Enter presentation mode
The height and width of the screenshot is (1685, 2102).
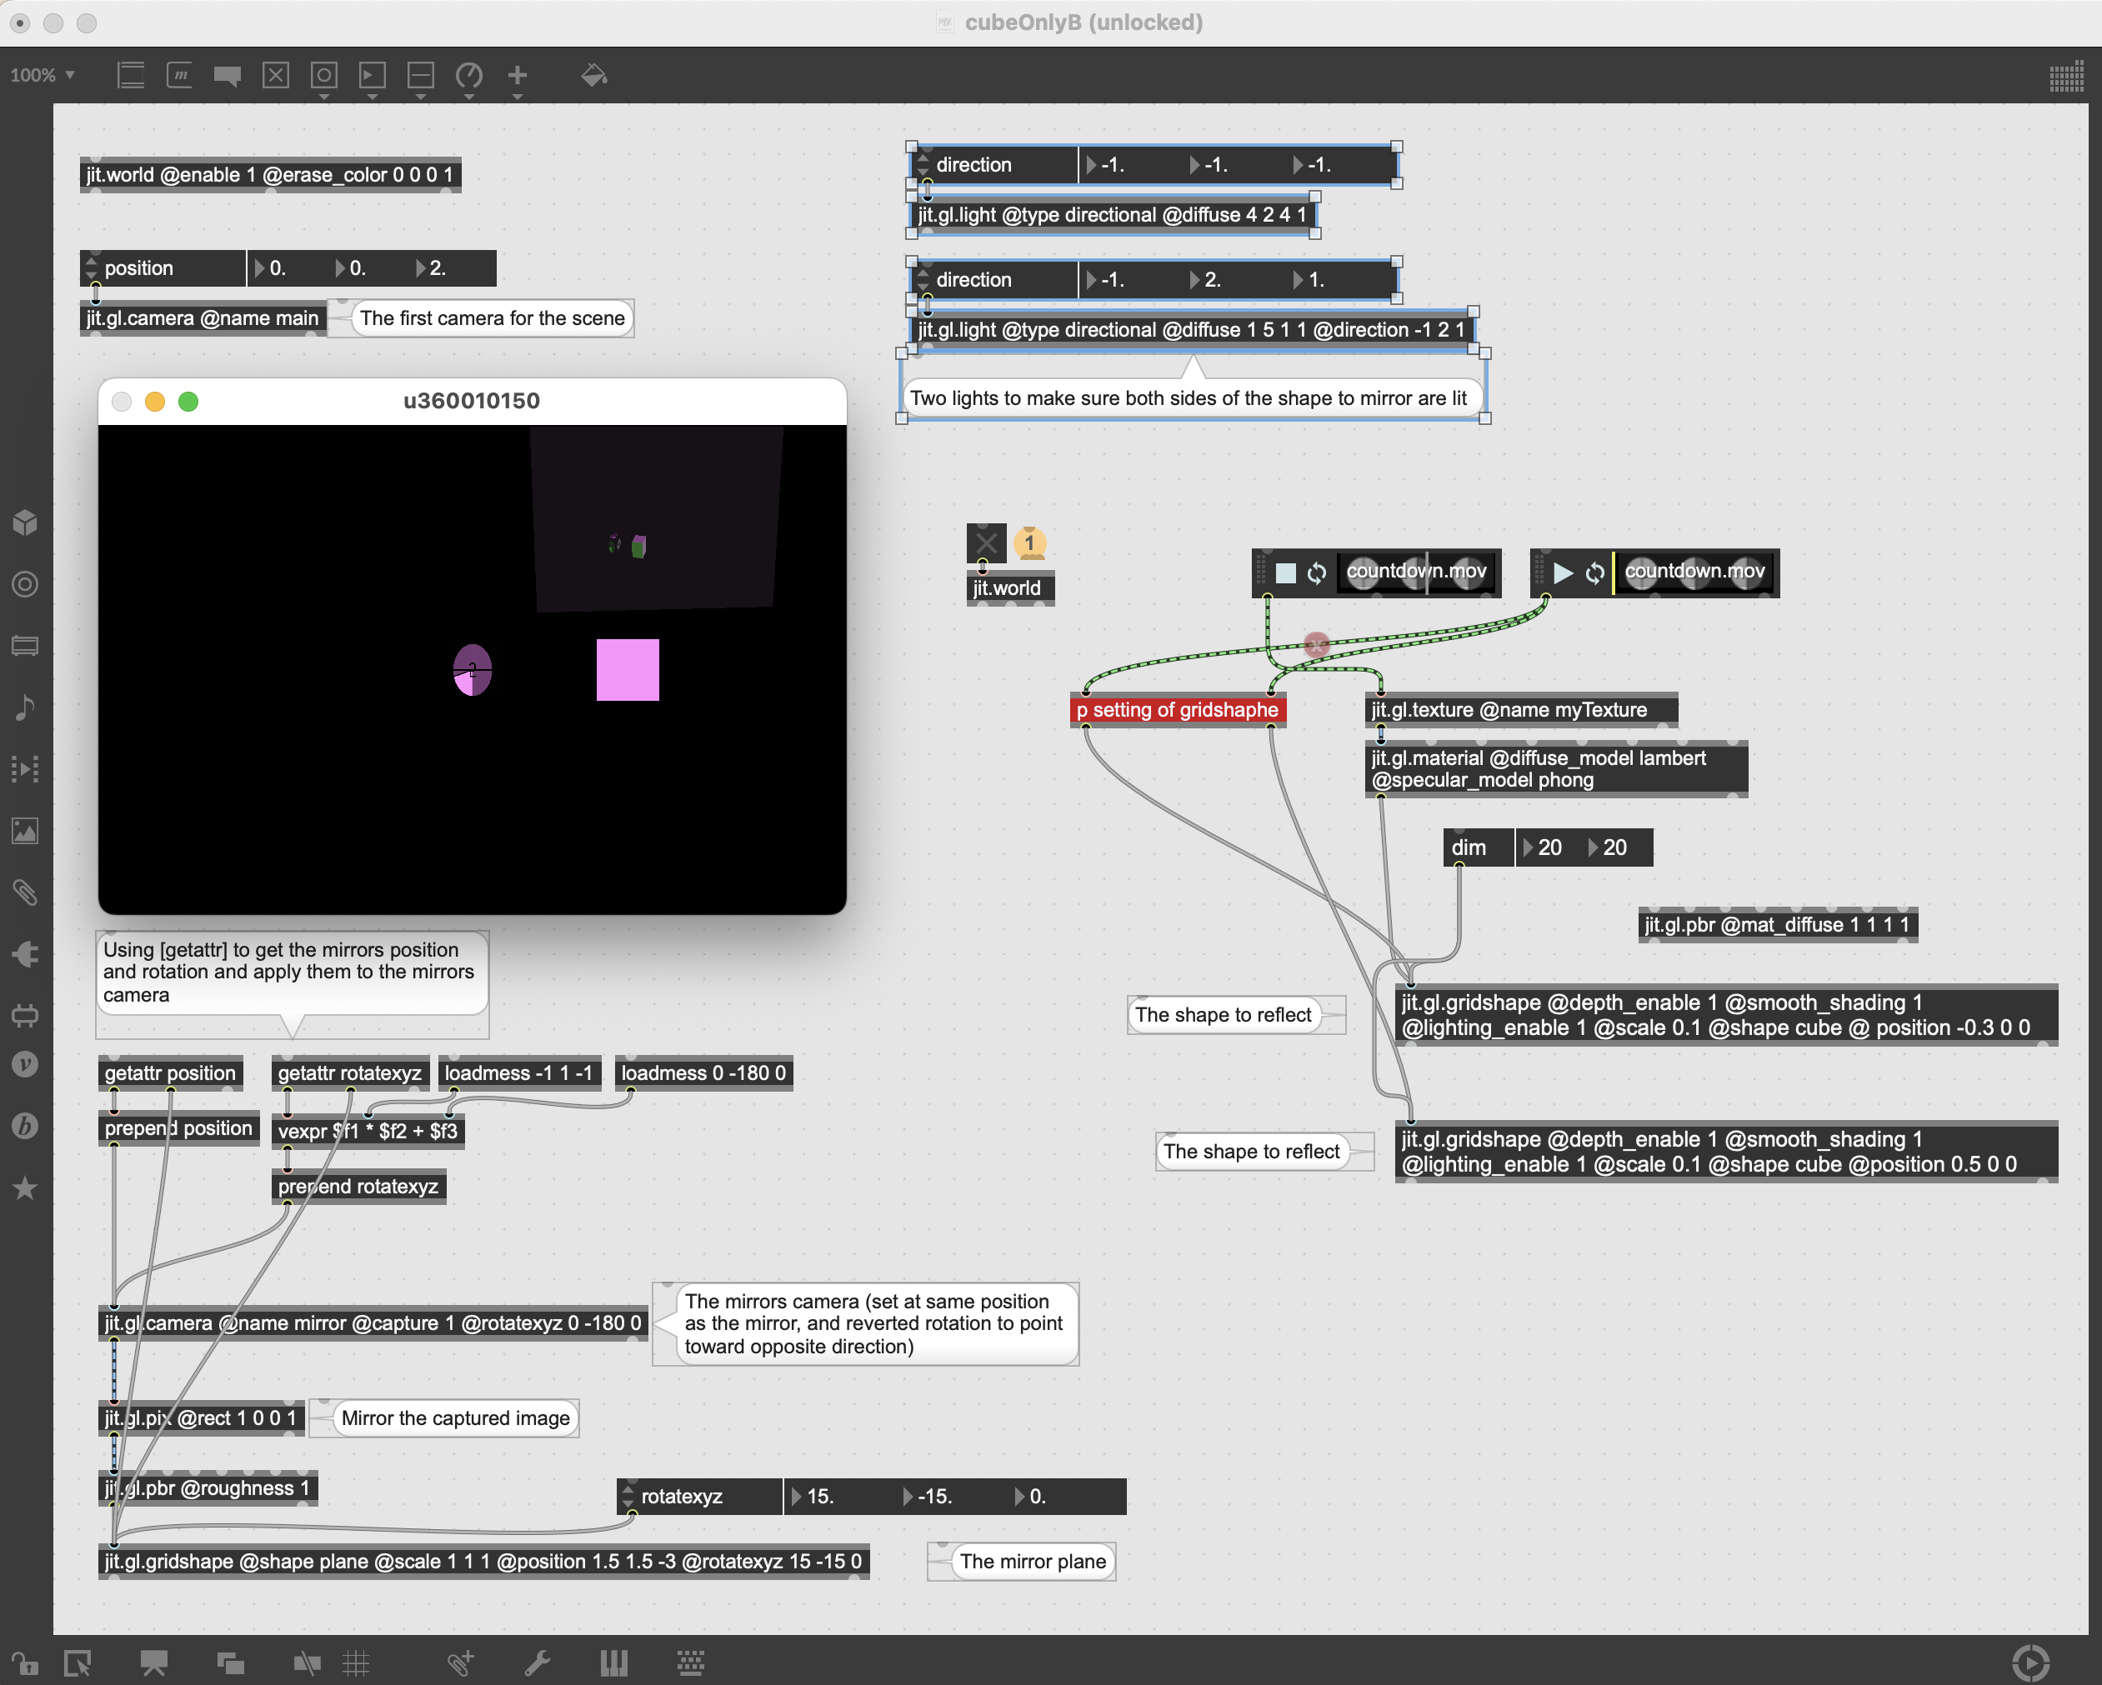[153, 1662]
